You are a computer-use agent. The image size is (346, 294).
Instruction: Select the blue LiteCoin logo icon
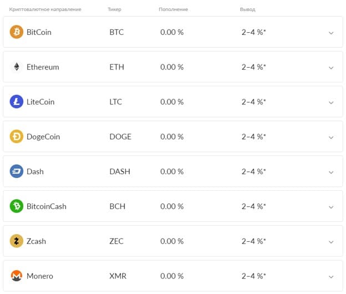click(17, 102)
